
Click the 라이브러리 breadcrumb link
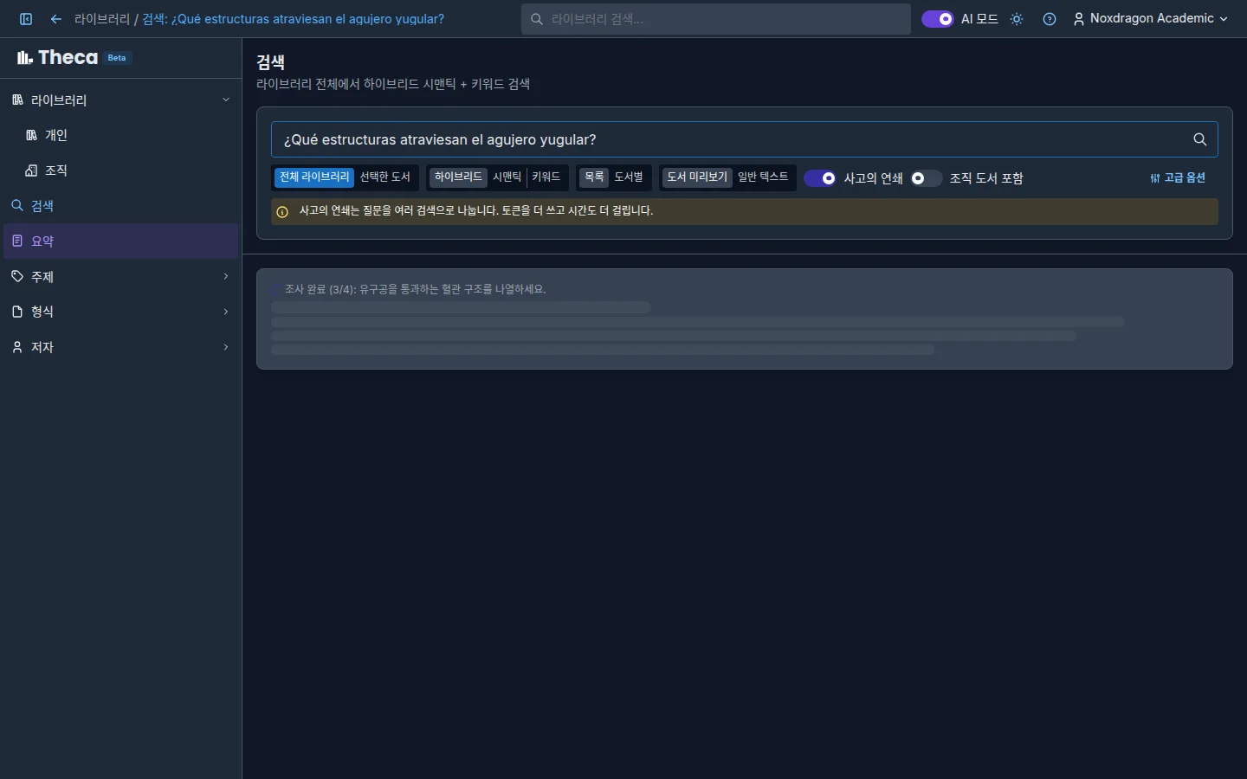102,19
